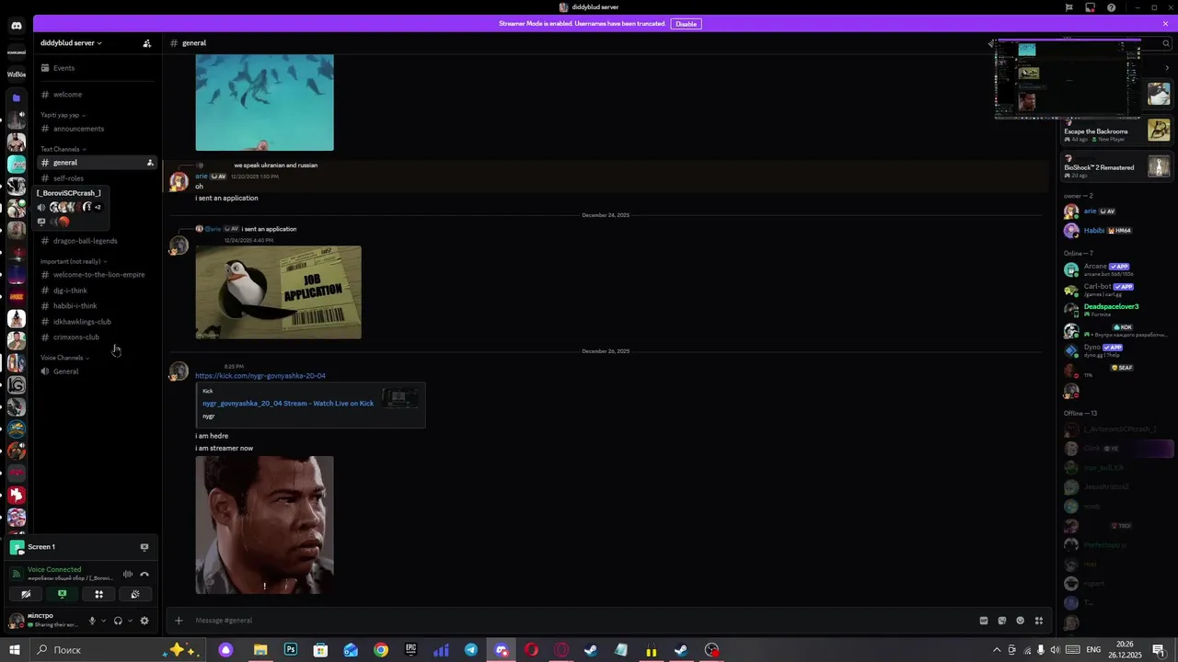Open apps launcher in message bar

click(1039, 621)
